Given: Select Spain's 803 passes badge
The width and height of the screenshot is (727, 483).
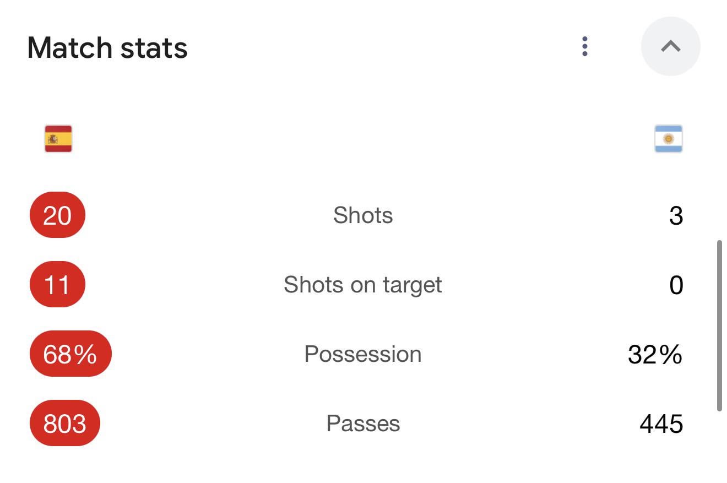Looking at the screenshot, I should pyautogui.click(x=64, y=423).
